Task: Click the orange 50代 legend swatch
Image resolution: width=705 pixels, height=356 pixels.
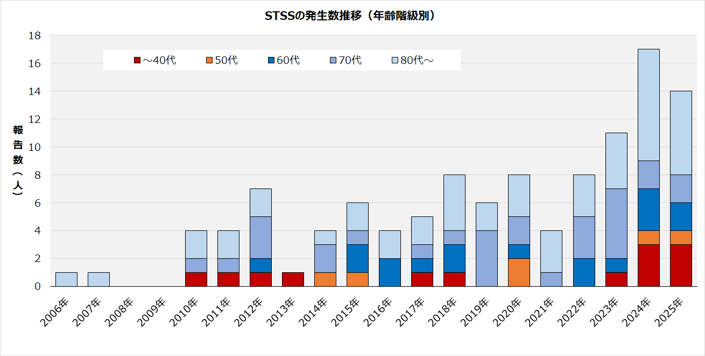Action: 209,61
